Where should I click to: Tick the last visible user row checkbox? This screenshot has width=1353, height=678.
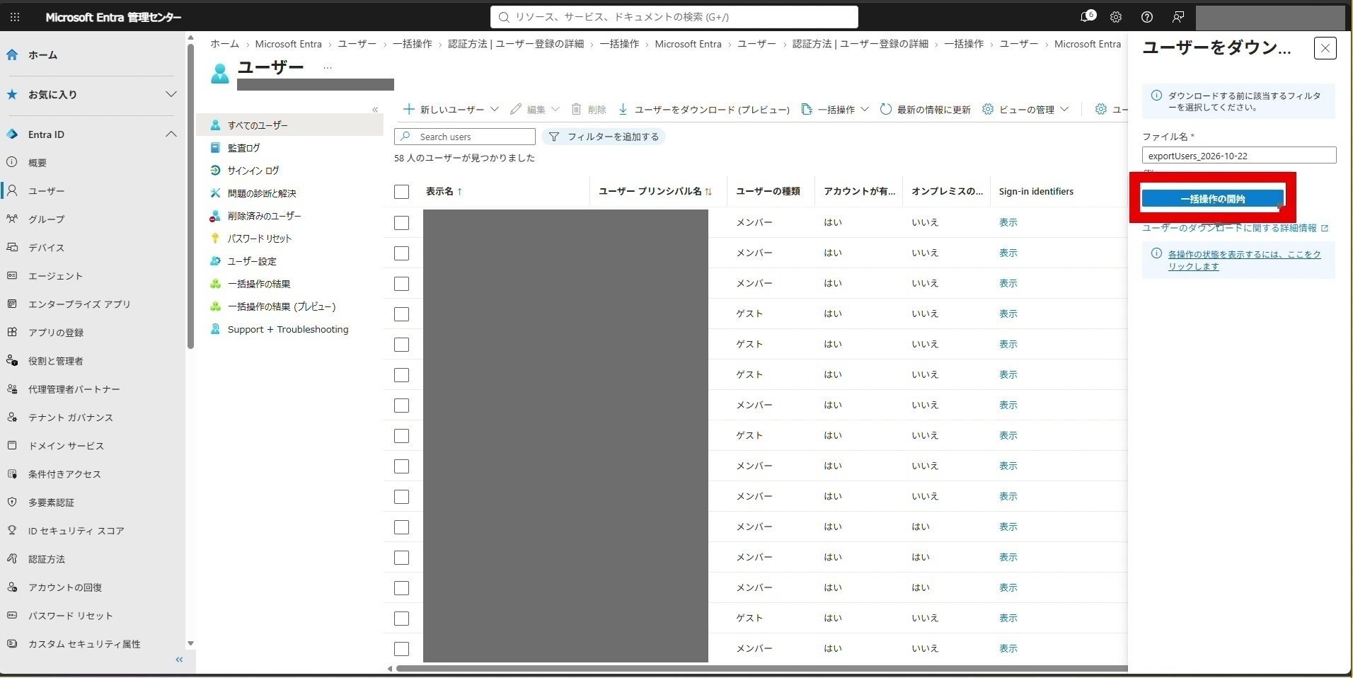401,649
